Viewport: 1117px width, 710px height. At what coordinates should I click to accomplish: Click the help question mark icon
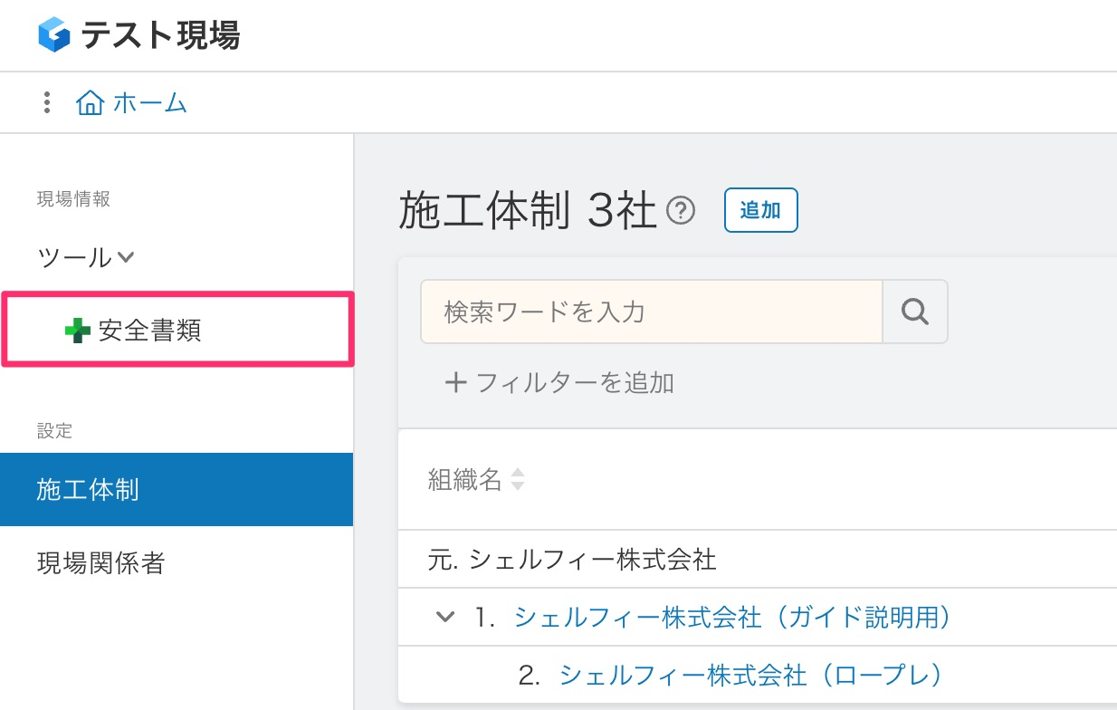680,211
